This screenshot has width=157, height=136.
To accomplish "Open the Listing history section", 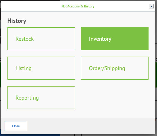I will point(41,68).
